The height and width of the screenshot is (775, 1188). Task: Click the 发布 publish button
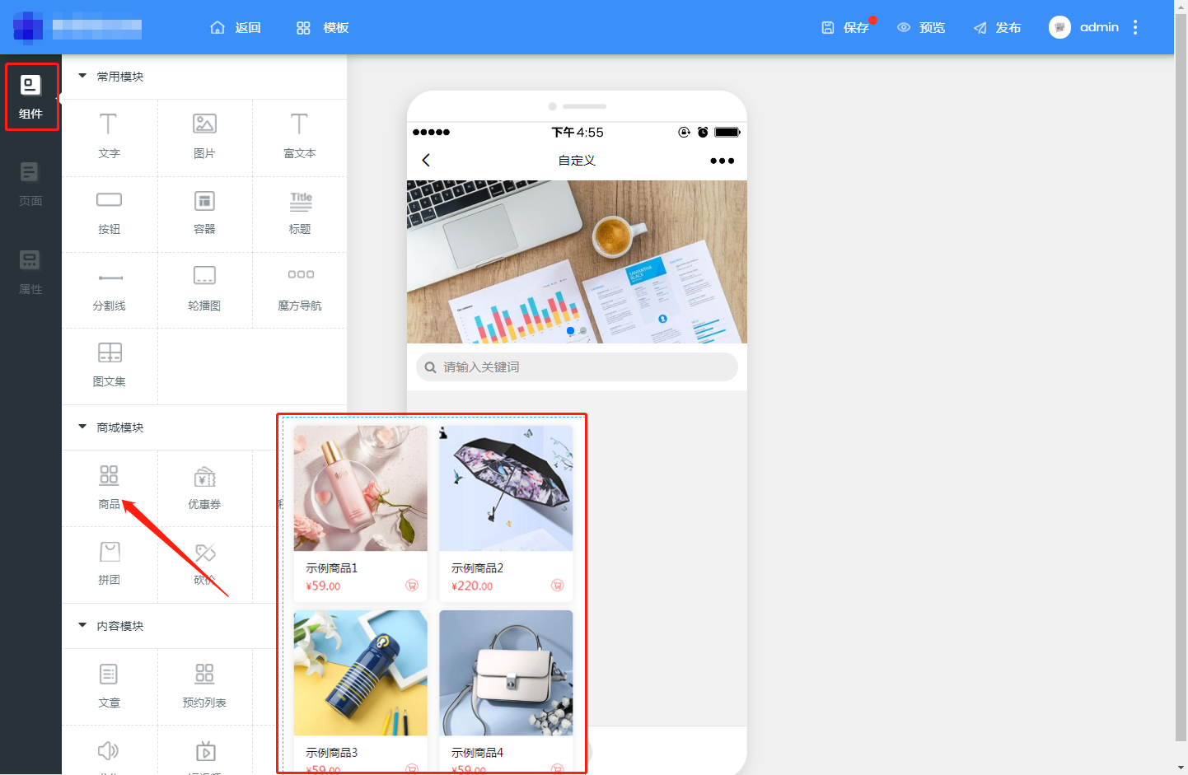[997, 27]
